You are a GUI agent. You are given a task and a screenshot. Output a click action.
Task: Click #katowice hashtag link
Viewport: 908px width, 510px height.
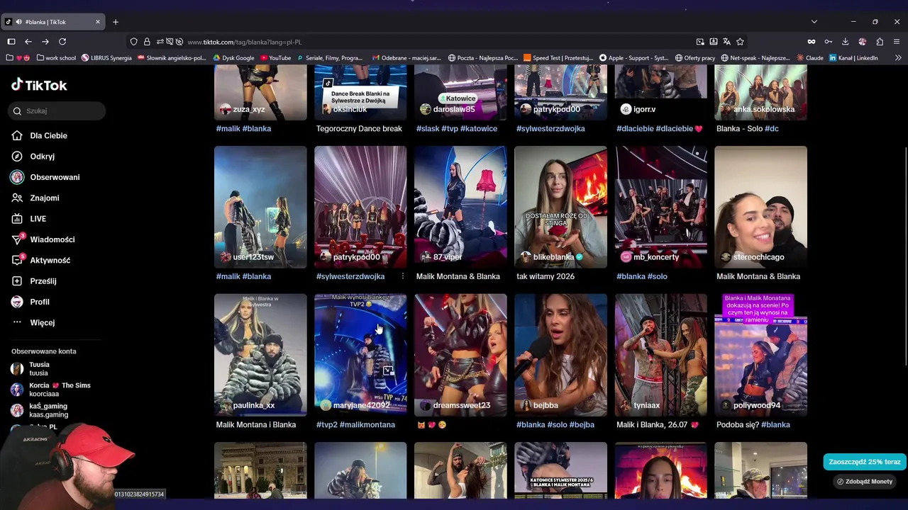(479, 128)
